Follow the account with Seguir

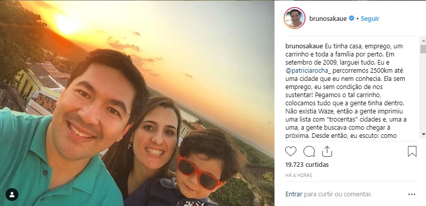(370, 18)
